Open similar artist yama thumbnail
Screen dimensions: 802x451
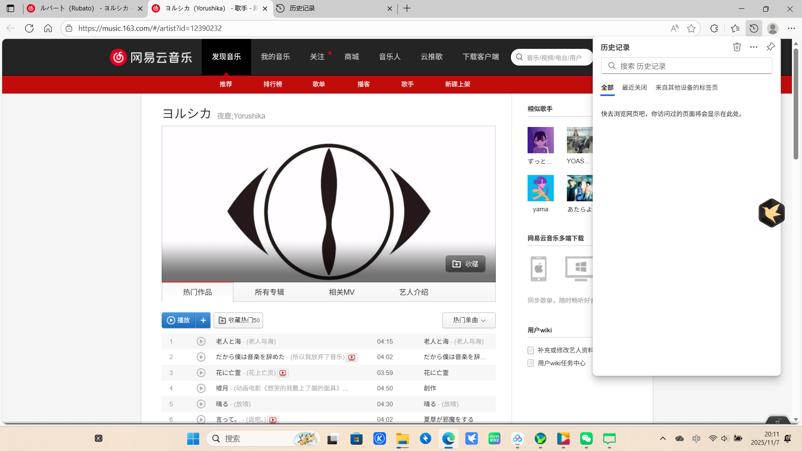(x=541, y=188)
